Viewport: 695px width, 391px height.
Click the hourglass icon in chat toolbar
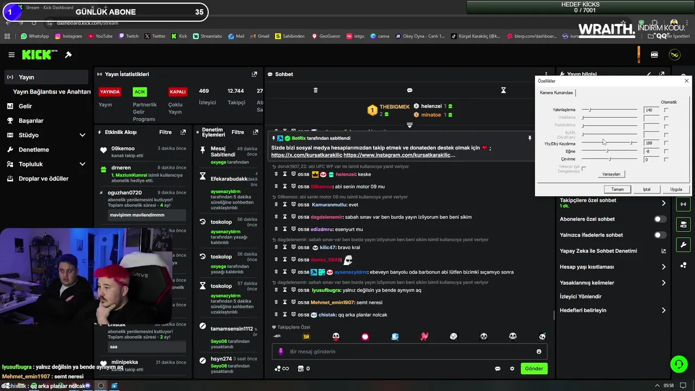[503, 90]
